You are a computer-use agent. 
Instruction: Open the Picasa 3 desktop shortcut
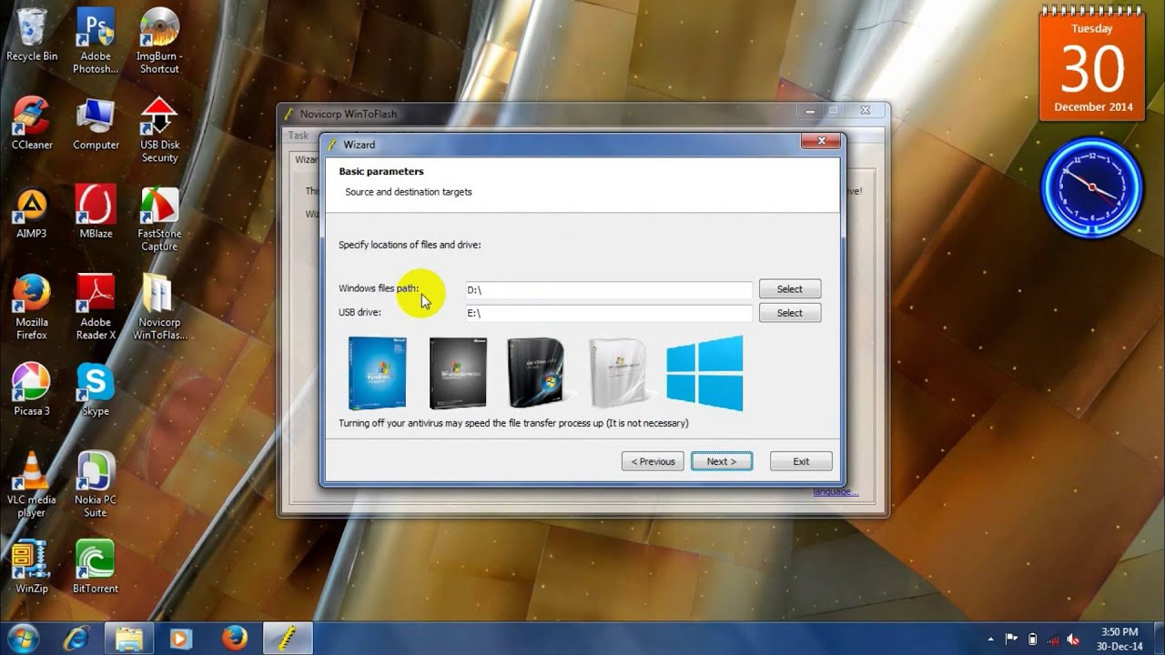pos(32,388)
